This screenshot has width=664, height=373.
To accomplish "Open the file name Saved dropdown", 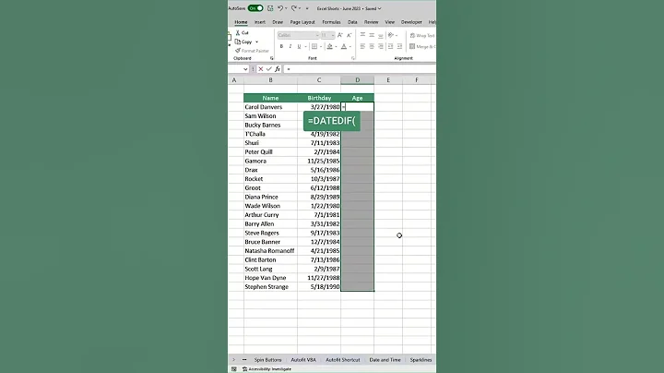I will 379,8.
